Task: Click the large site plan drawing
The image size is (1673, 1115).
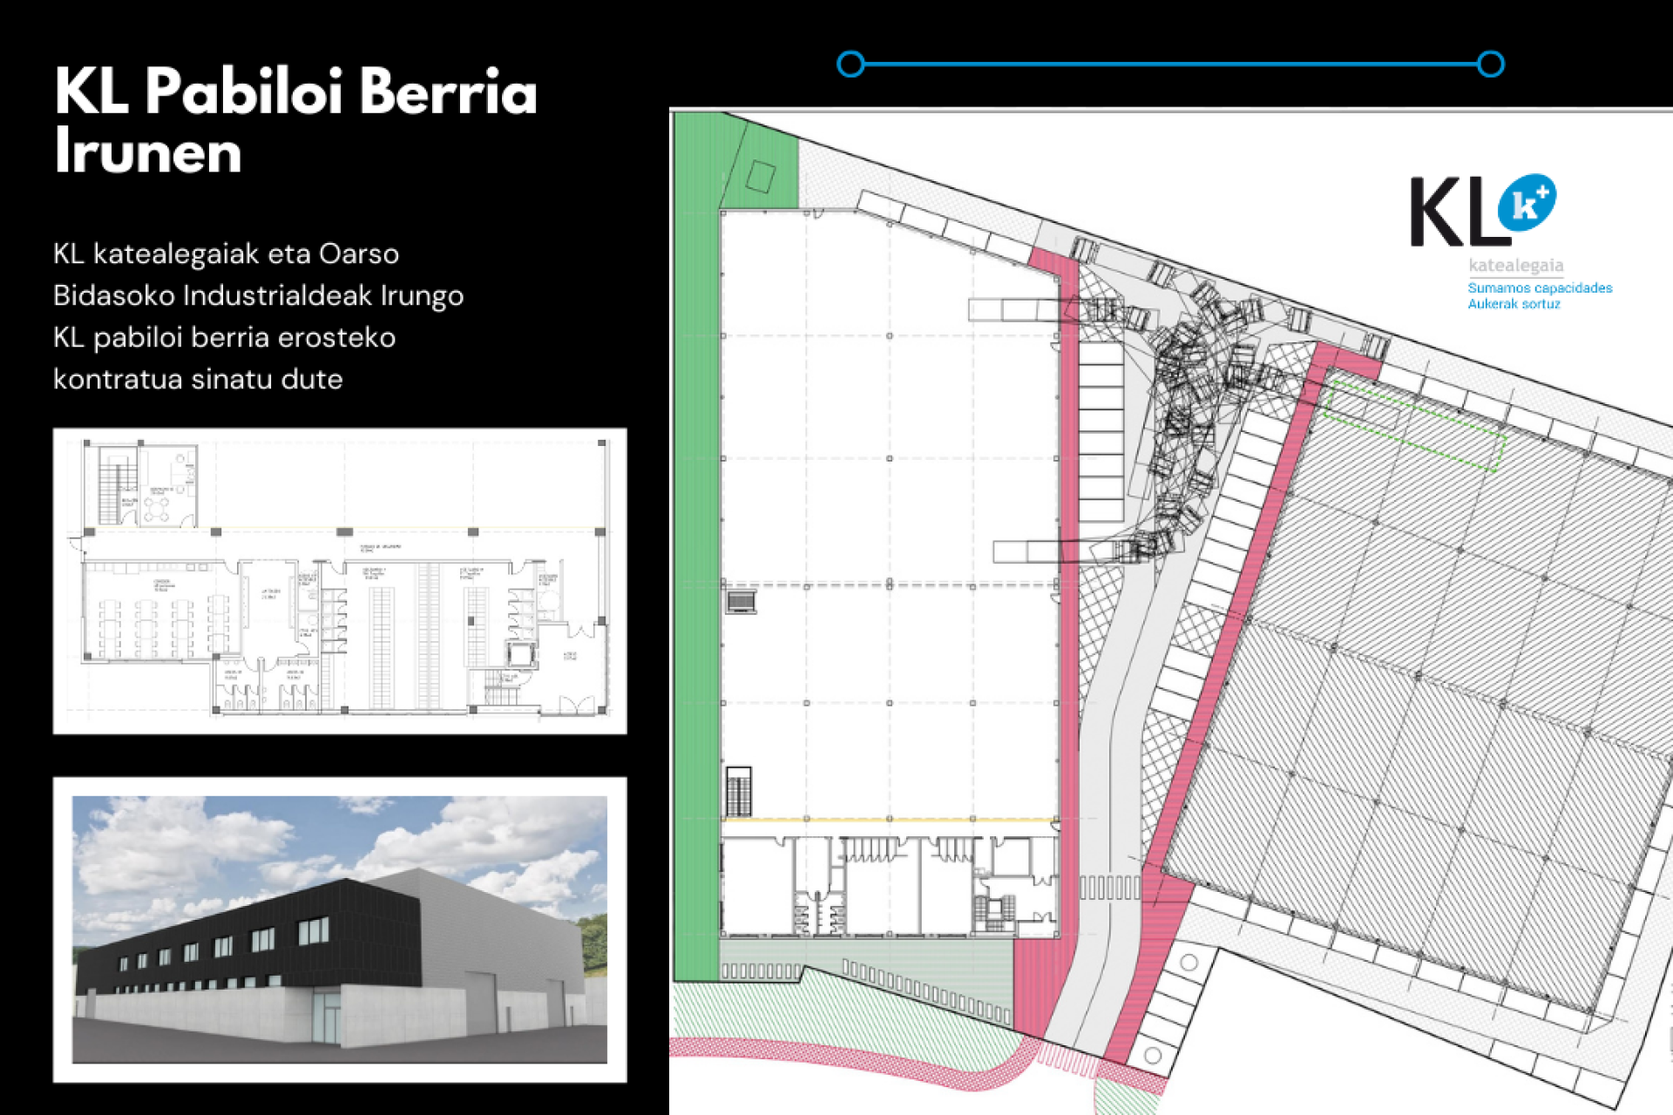Action: [x=1171, y=612]
